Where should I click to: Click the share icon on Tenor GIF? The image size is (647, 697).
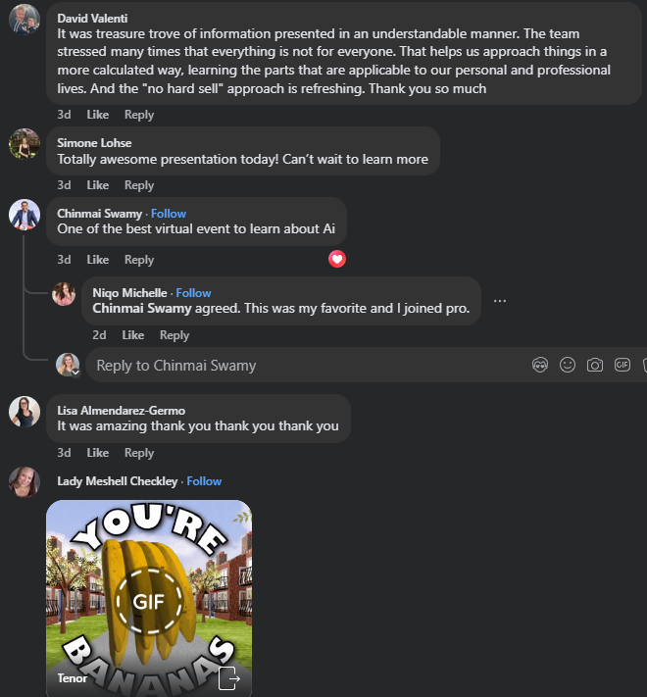(228, 677)
